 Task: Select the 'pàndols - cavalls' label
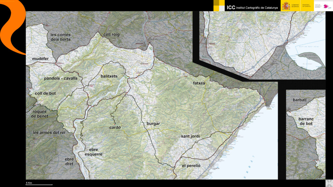pyautogui.click(x=61, y=78)
